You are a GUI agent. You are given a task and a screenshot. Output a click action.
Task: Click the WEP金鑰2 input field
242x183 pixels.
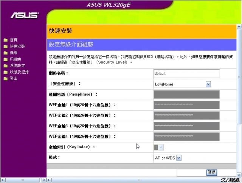tap(186, 115)
